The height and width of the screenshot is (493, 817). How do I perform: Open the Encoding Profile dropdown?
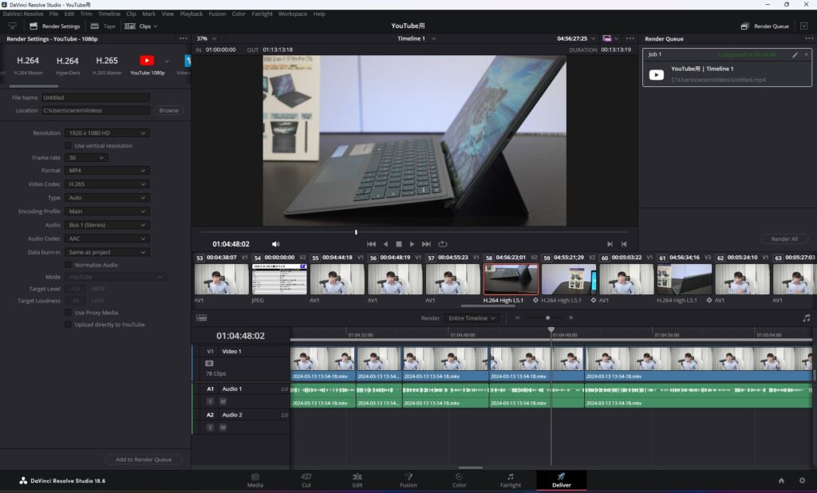tap(107, 211)
